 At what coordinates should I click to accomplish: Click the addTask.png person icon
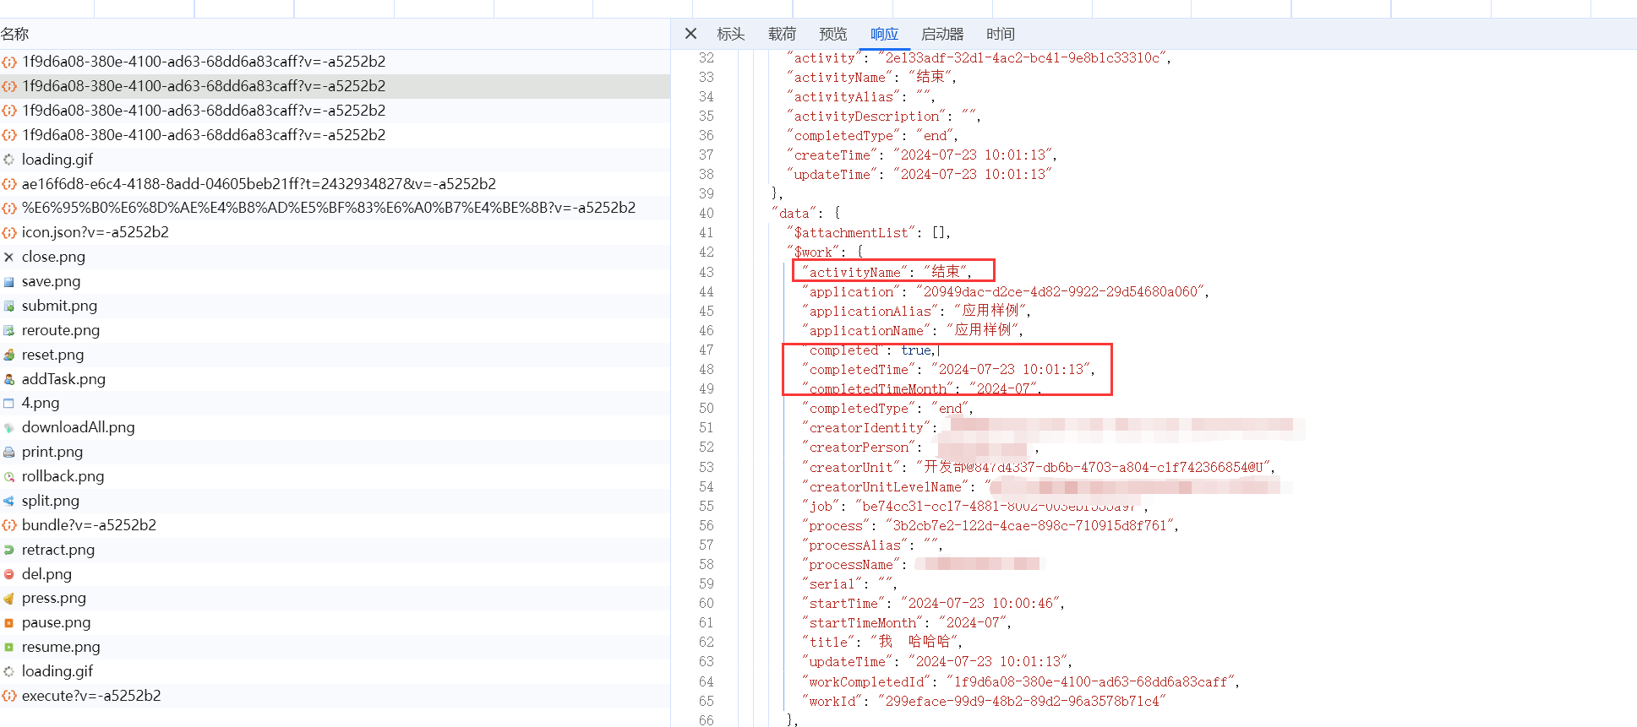[8, 379]
